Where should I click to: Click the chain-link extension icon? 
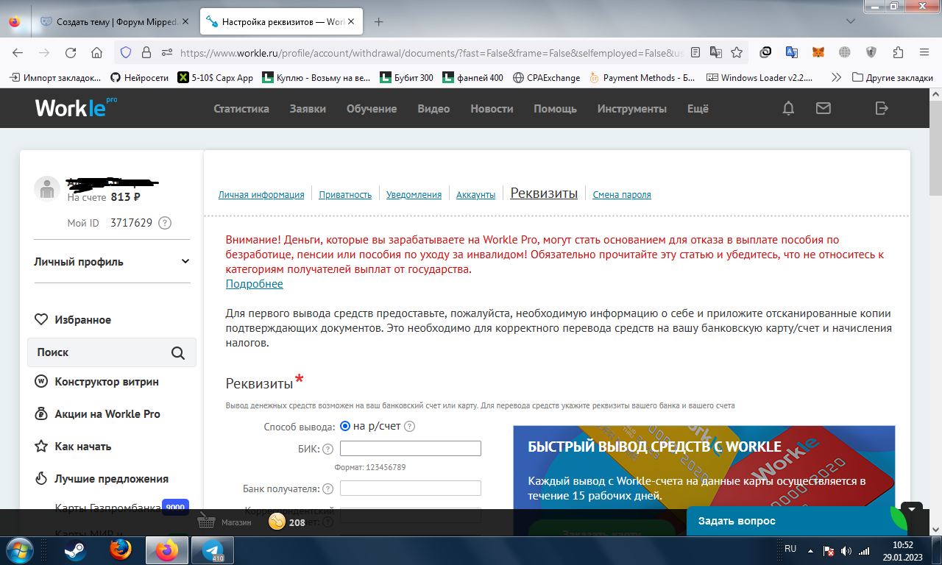tap(765, 53)
